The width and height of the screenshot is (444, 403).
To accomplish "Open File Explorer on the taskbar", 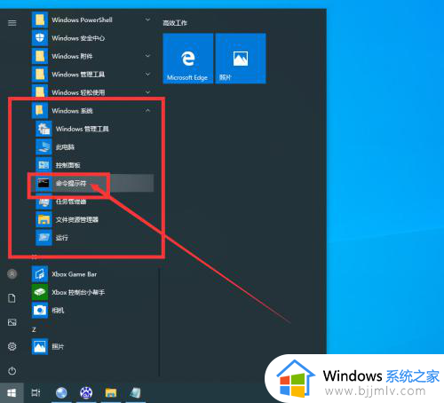I will point(111,393).
